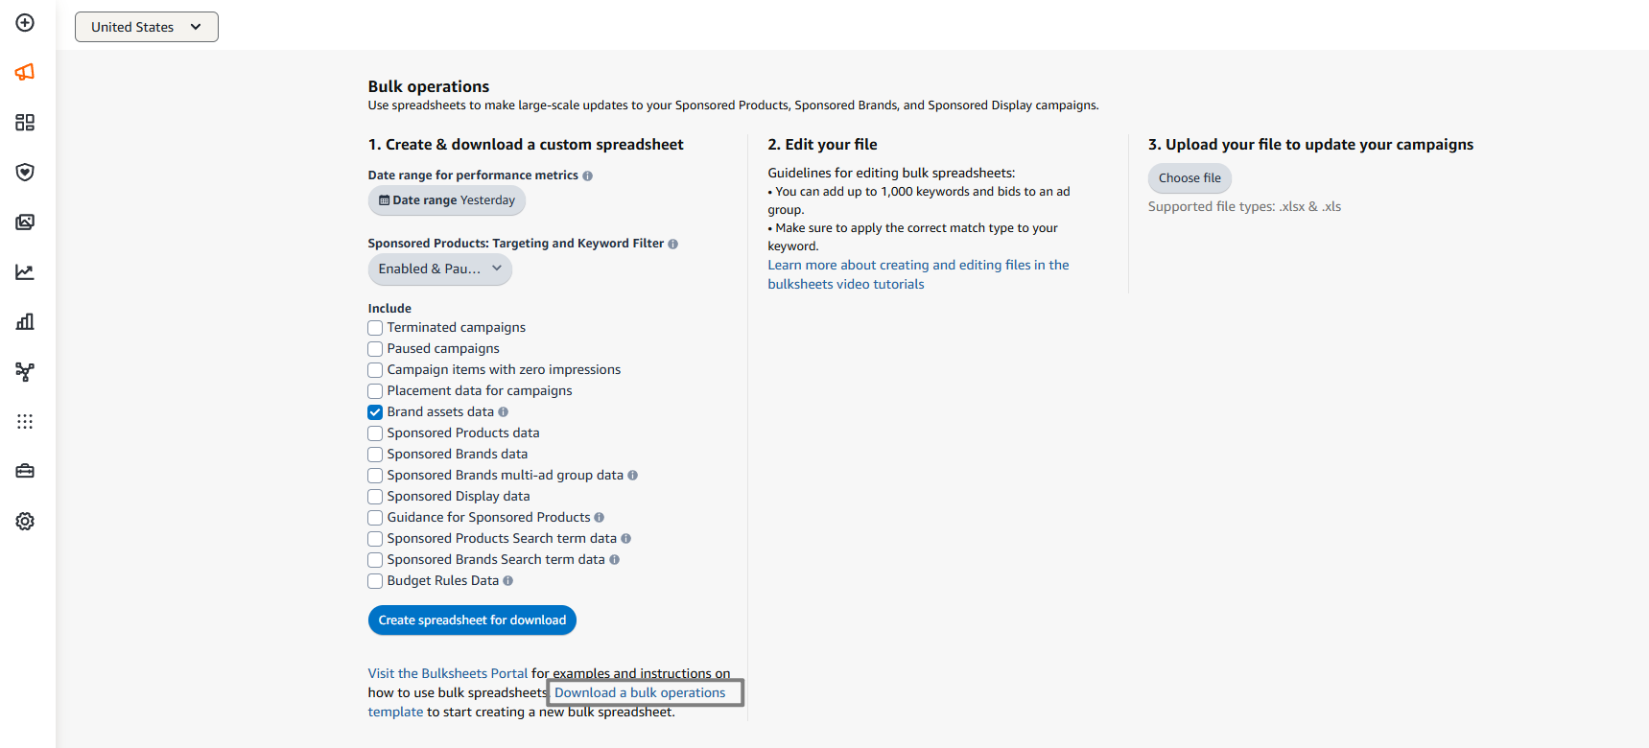
Task: Click the orange optimization network icon
Action: 24,371
